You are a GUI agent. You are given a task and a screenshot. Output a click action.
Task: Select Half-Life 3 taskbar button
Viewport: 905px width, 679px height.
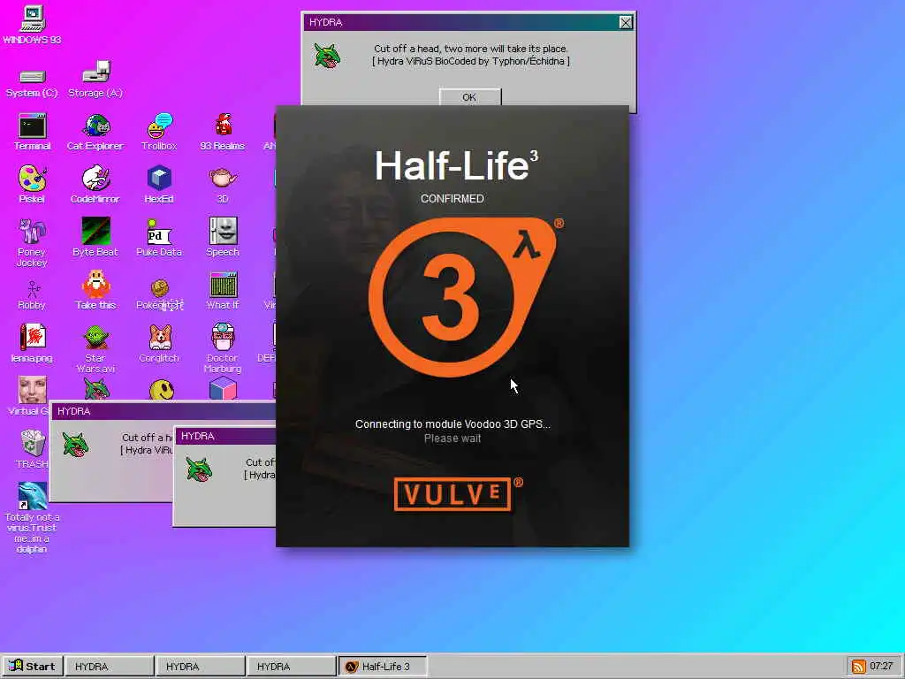click(x=383, y=667)
